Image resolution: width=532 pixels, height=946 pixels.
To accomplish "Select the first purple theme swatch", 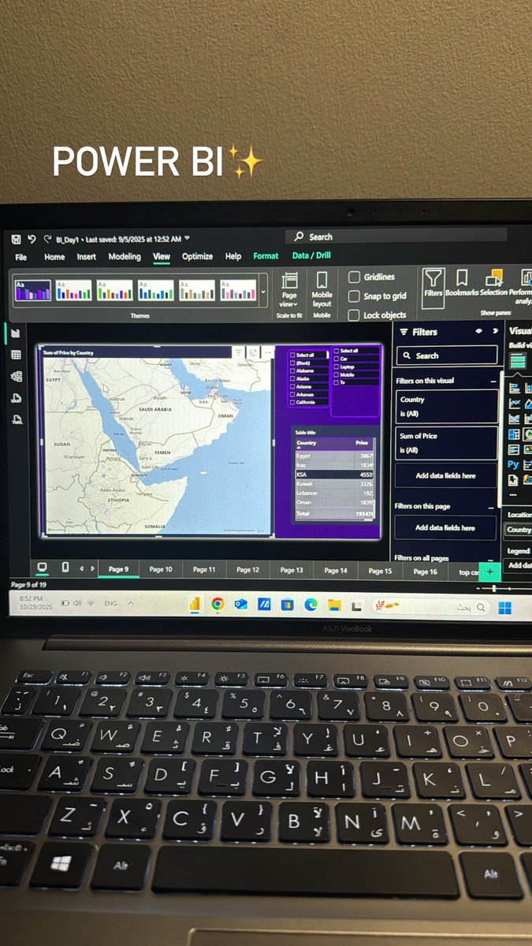I will [x=33, y=291].
